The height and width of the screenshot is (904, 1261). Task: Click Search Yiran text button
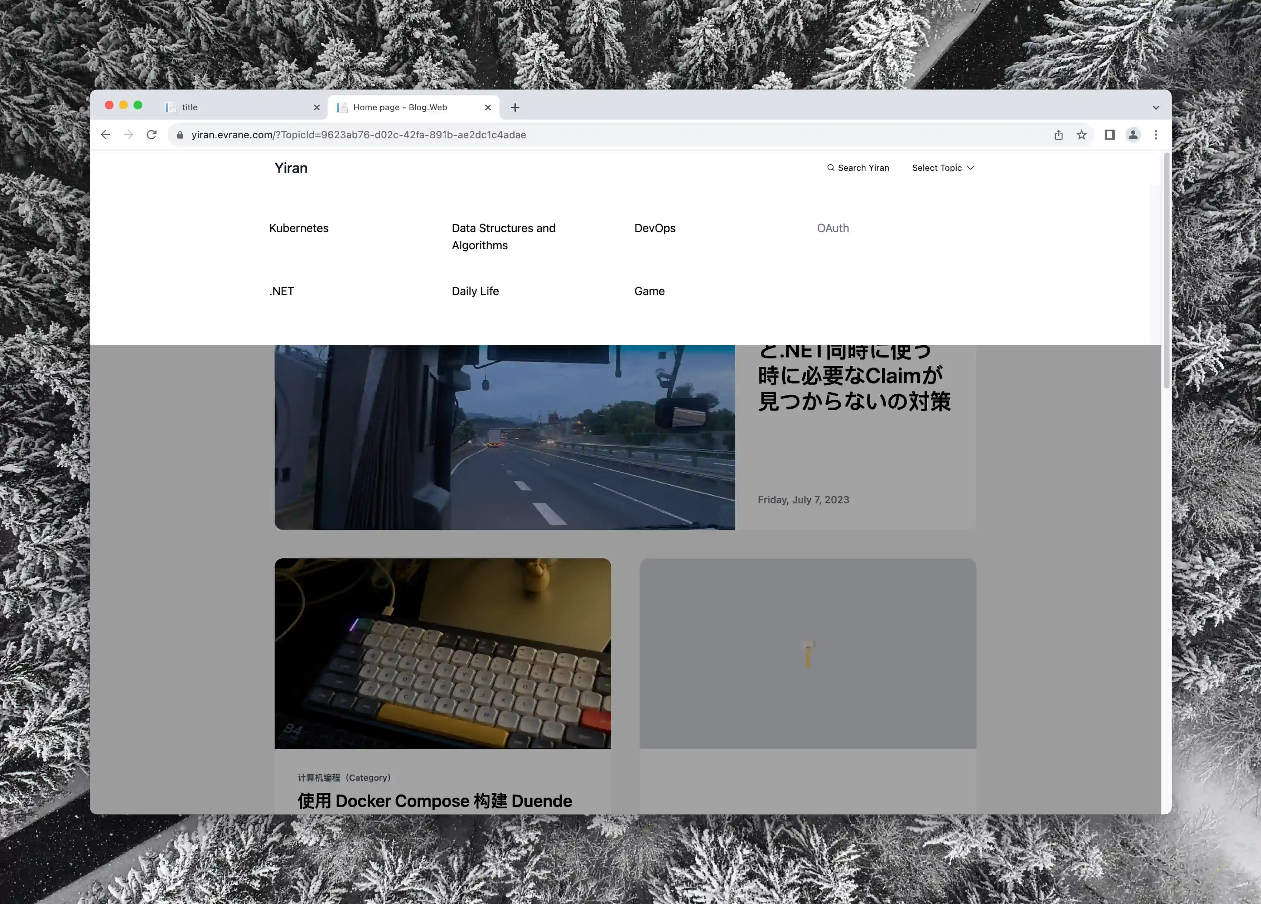(858, 167)
